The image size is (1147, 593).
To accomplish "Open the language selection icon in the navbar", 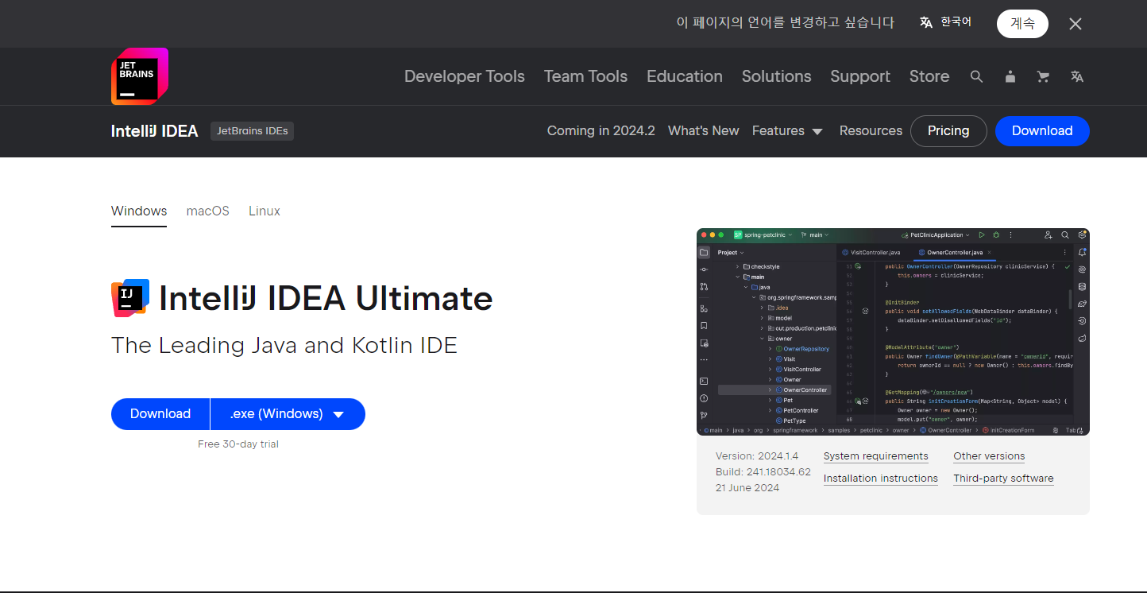I will (x=1077, y=76).
